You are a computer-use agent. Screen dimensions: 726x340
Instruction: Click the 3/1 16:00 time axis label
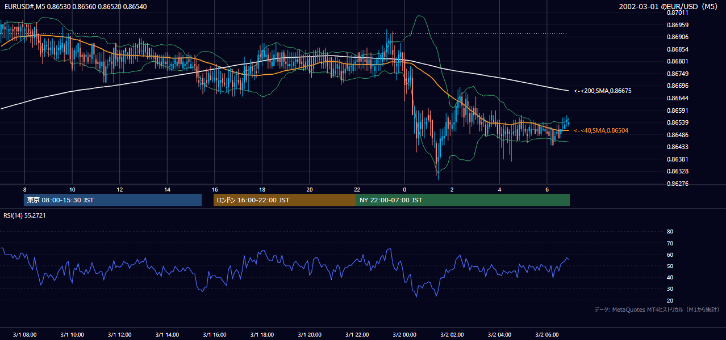pyautogui.click(x=215, y=334)
